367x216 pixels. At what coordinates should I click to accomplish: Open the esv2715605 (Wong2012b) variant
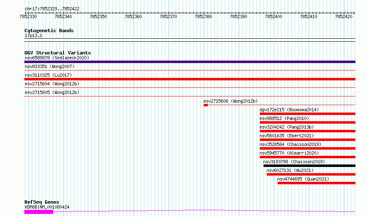click(52, 92)
